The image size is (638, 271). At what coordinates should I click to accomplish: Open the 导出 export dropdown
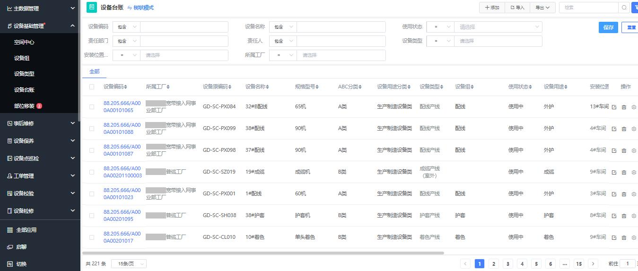pyautogui.click(x=542, y=8)
